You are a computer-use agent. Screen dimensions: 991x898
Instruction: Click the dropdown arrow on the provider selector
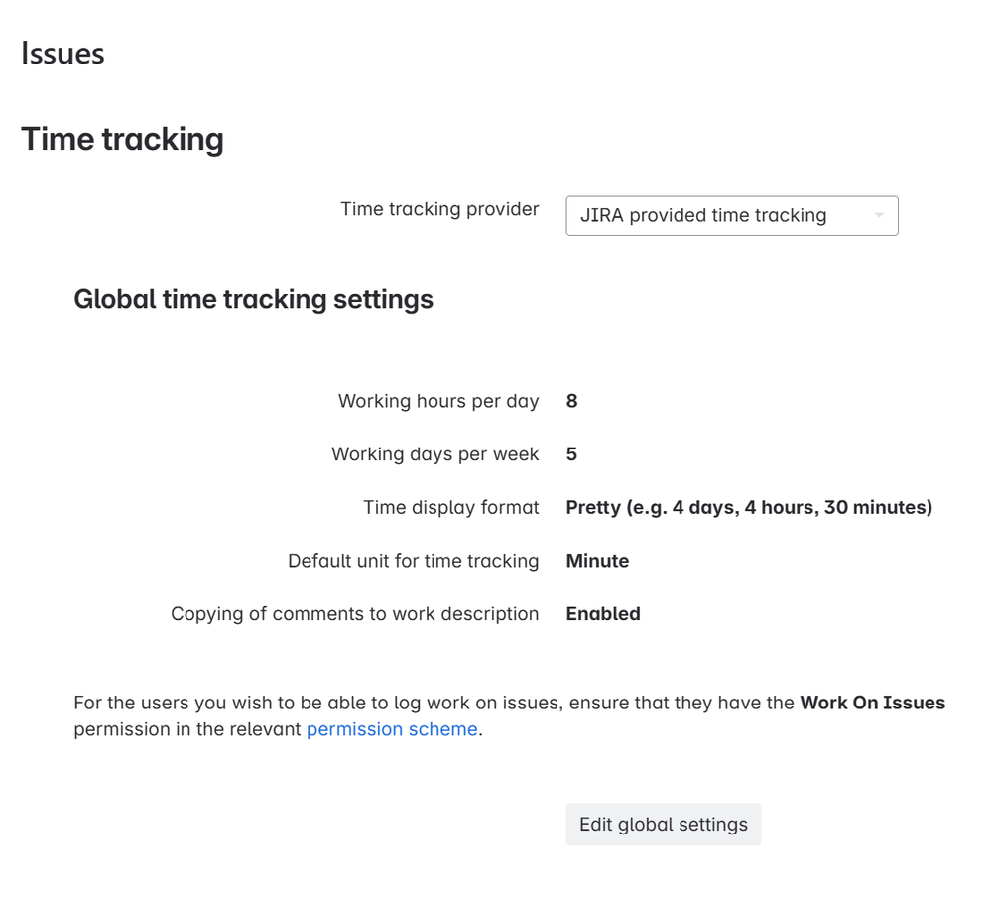(881, 215)
